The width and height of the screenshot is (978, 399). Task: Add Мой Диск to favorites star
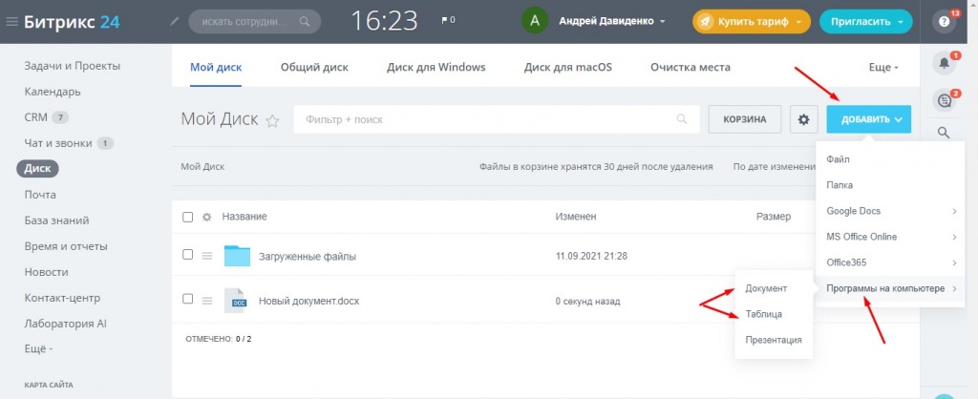[272, 121]
